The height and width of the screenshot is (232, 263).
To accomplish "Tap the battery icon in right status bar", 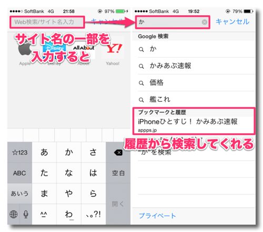I will (248, 12).
